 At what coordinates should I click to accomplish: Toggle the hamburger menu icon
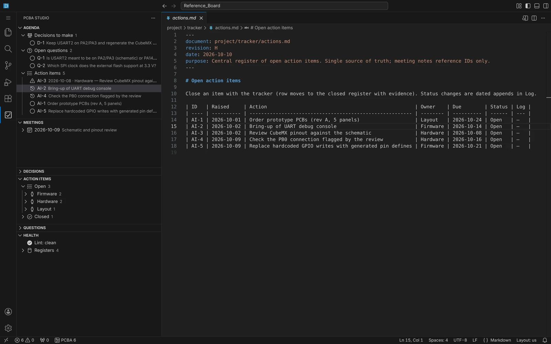[x=8, y=18]
